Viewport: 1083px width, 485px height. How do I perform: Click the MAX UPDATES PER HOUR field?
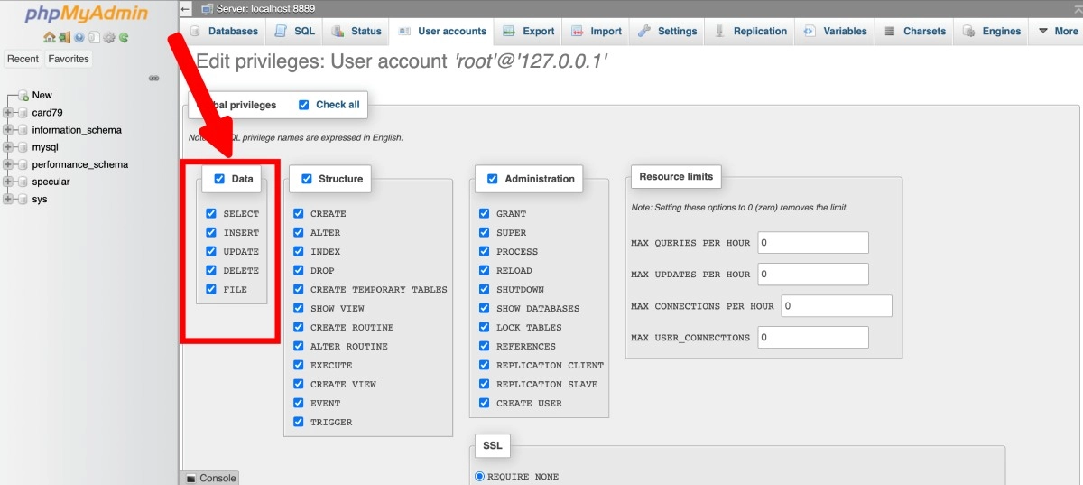click(813, 275)
